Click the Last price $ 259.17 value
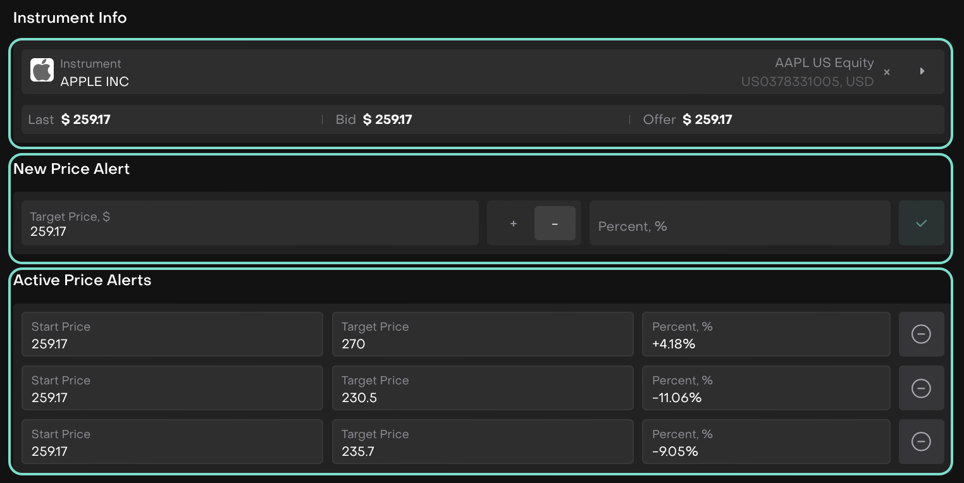The image size is (964, 483). (x=86, y=119)
